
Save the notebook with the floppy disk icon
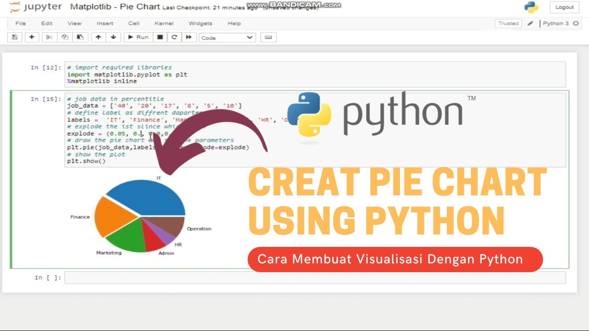tap(15, 37)
